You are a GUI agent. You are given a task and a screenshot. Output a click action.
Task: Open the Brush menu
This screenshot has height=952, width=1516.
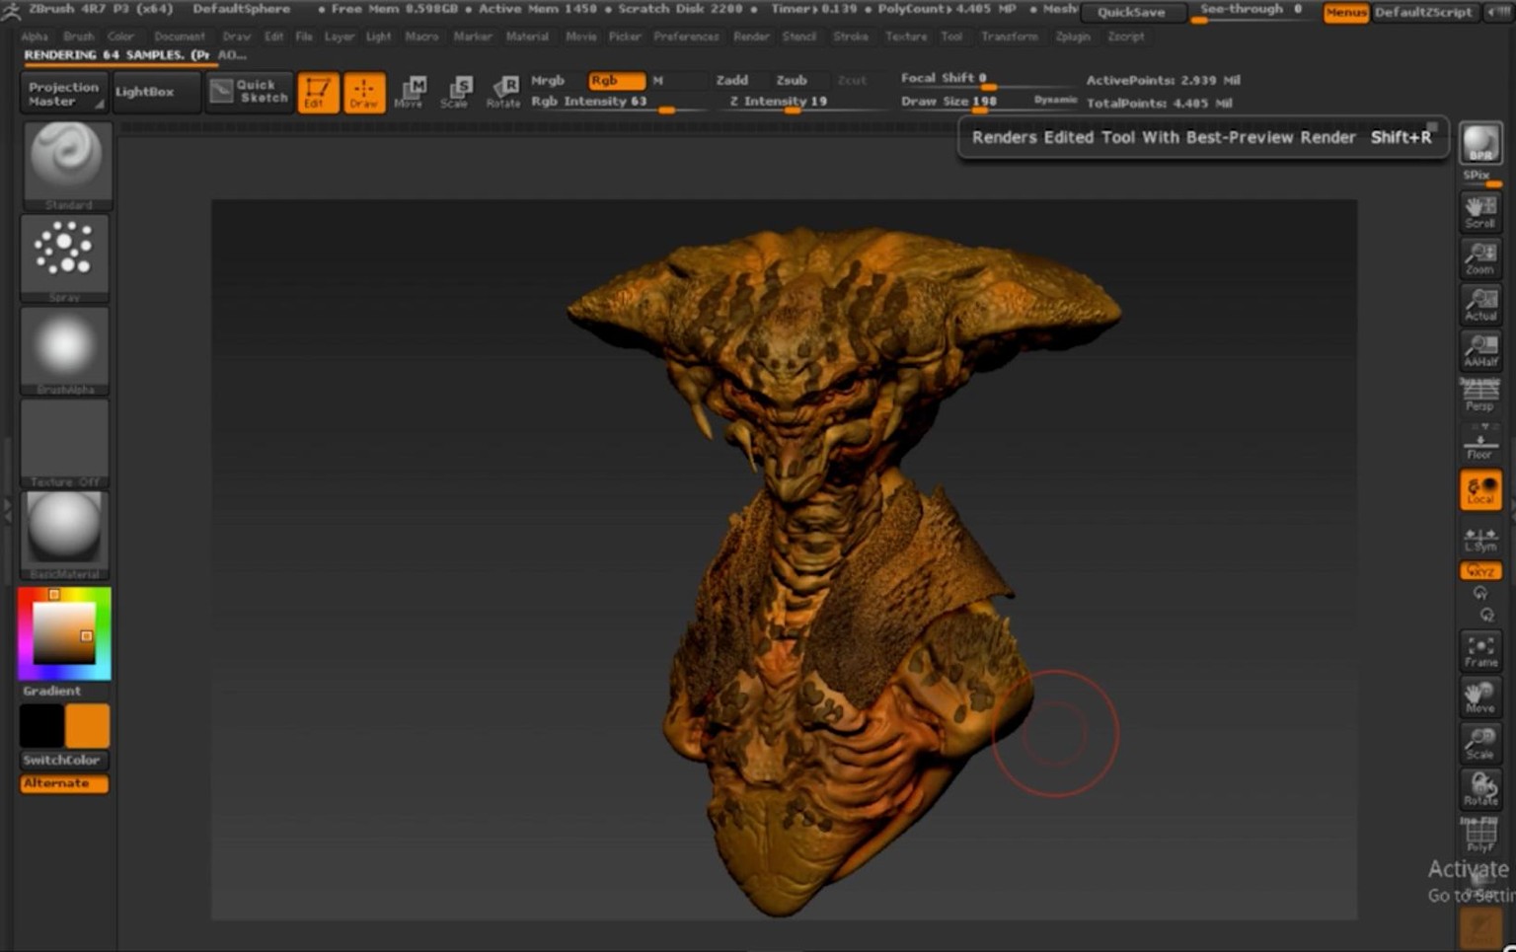pyautogui.click(x=79, y=37)
